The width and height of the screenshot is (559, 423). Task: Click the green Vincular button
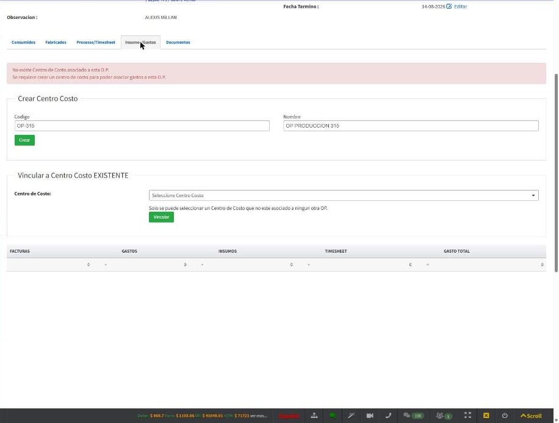[162, 217]
